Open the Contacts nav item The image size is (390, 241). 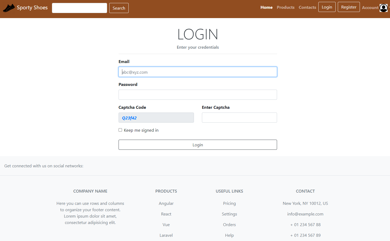[x=307, y=7]
